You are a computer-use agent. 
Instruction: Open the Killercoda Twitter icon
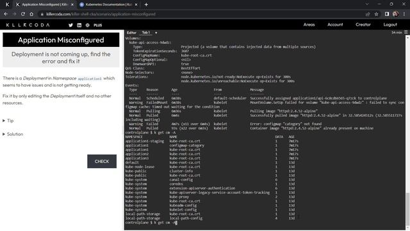[70, 25]
